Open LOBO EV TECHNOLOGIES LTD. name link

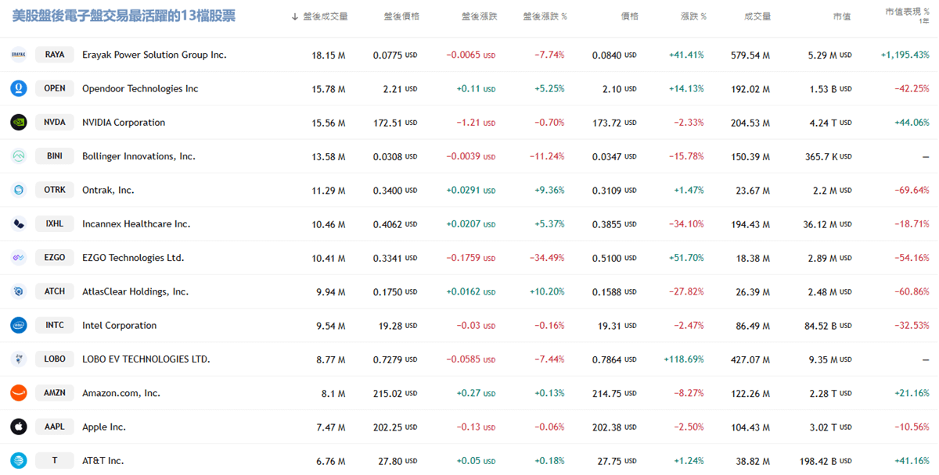146,359
